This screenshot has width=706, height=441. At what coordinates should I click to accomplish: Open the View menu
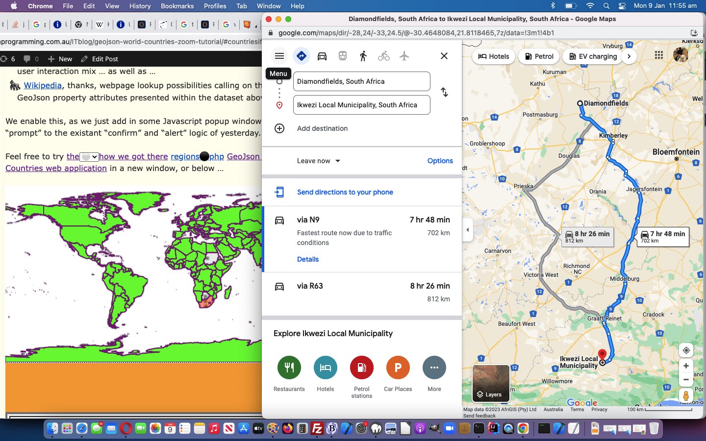click(x=112, y=6)
